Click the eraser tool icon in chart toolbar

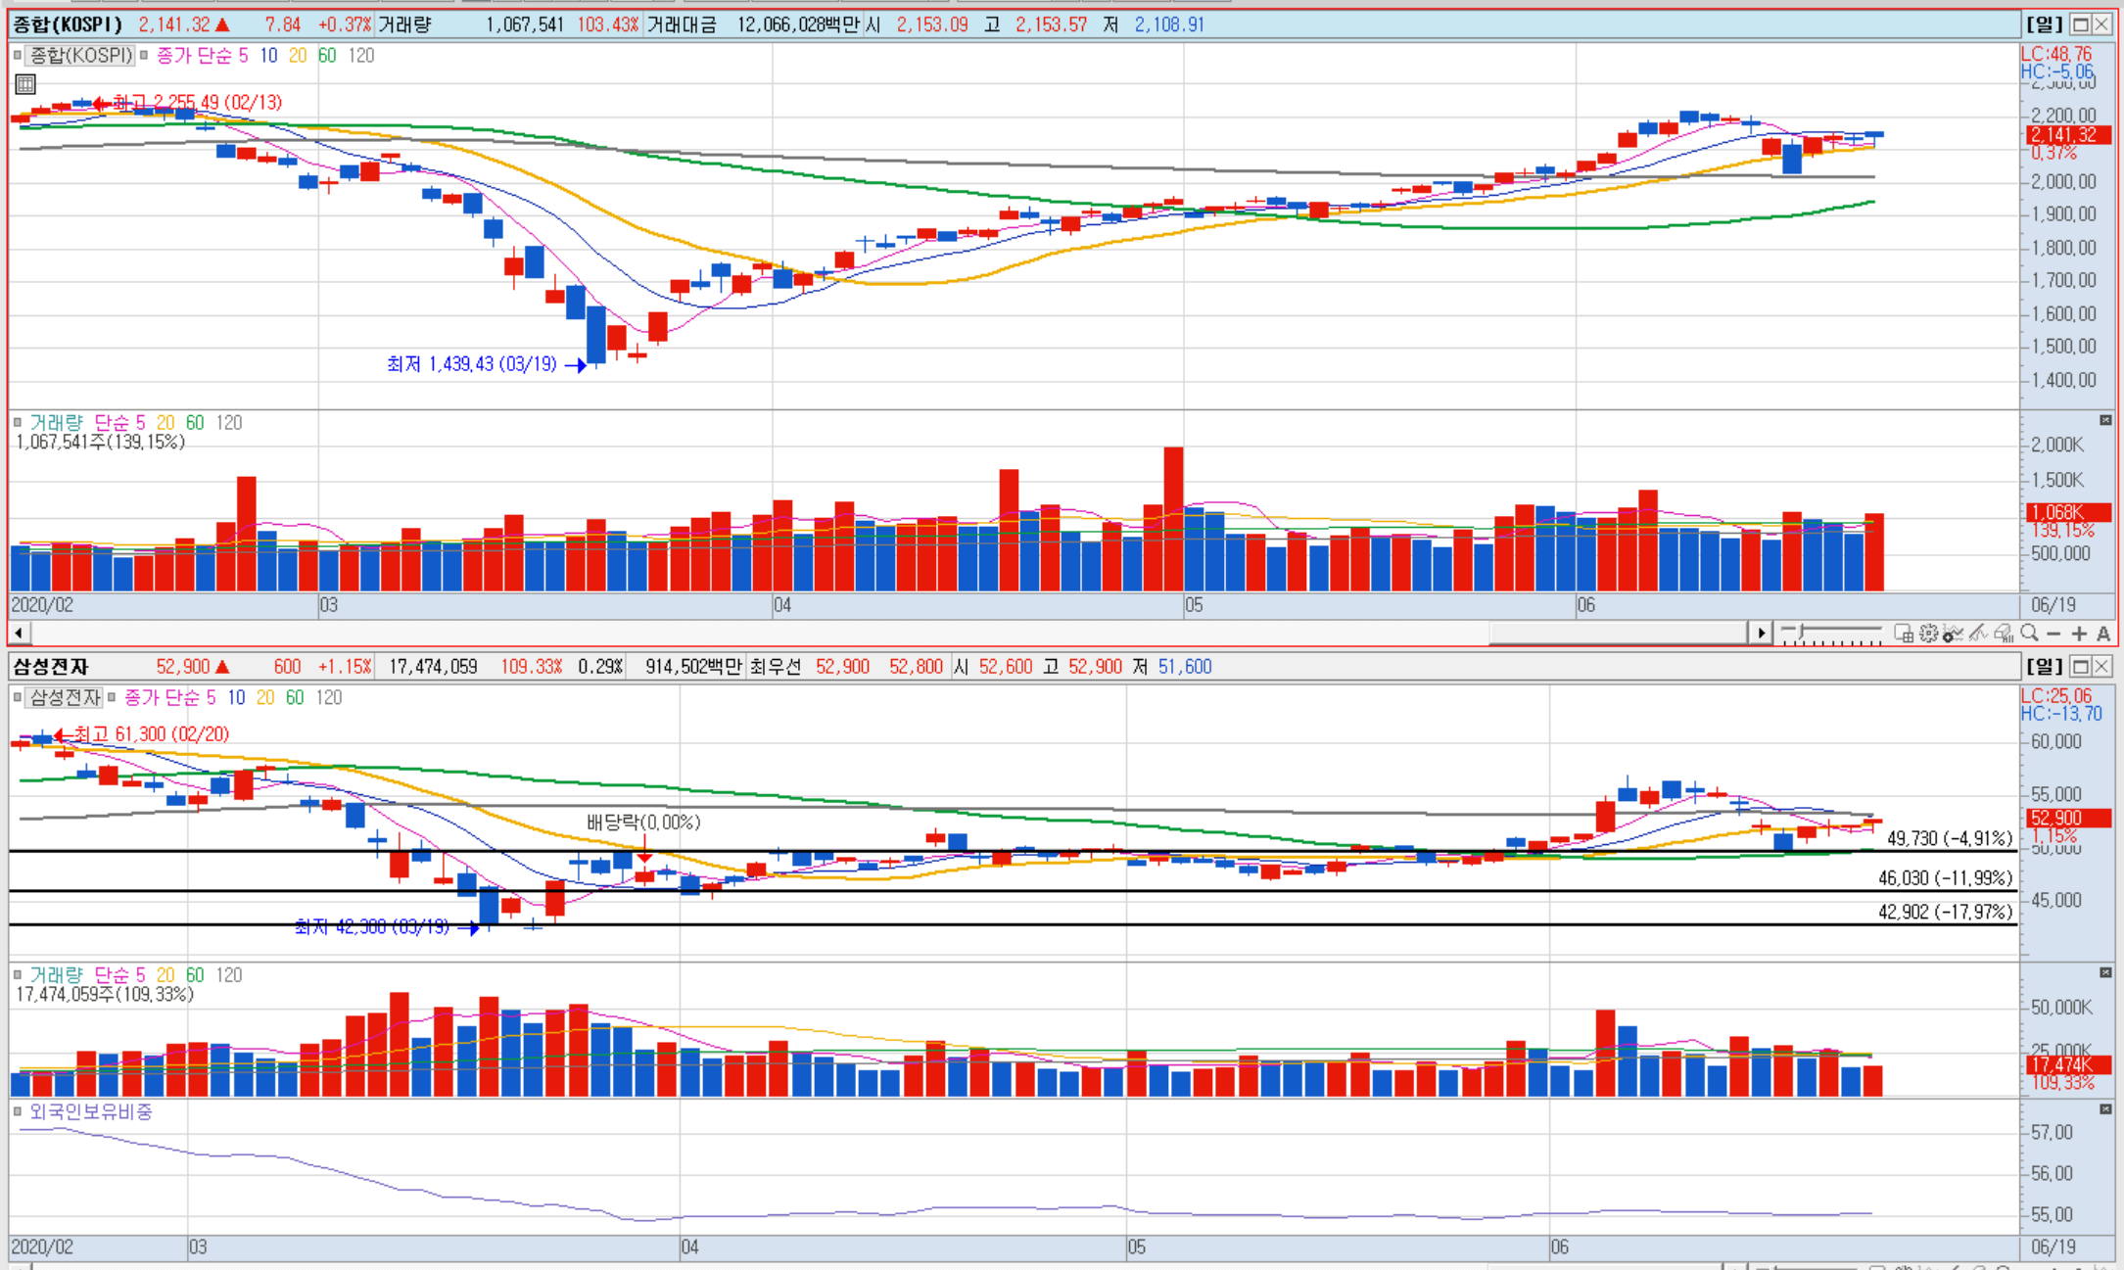coord(2003,634)
